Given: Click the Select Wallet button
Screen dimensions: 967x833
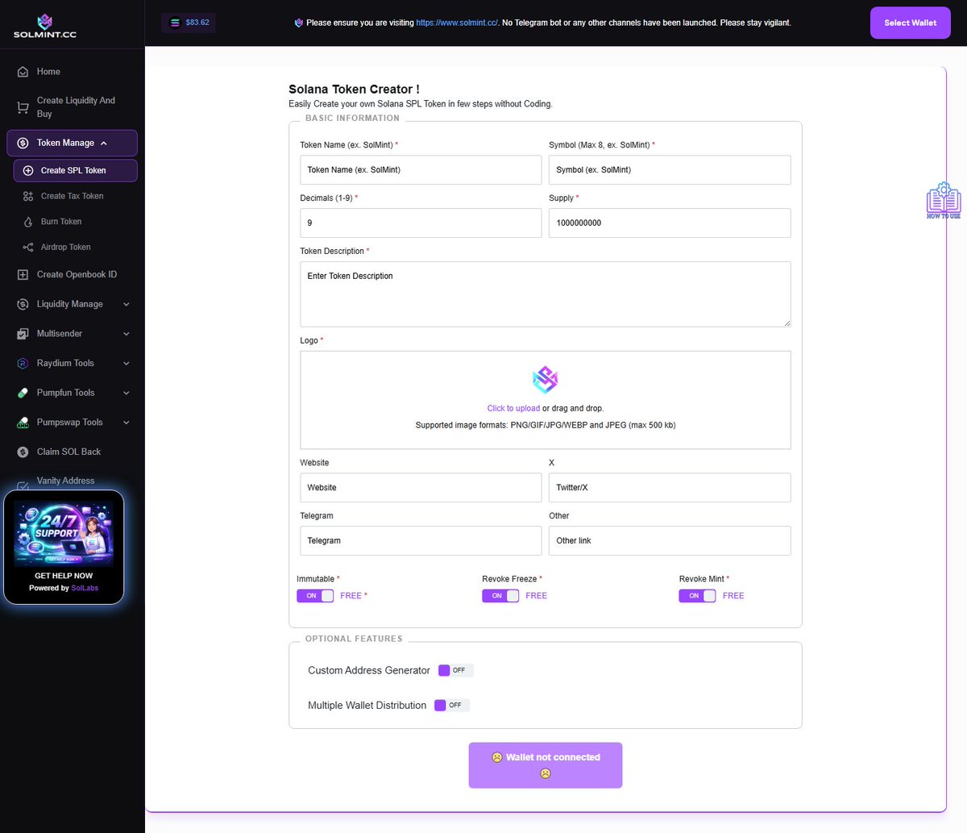Looking at the screenshot, I should click(x=911, y=23).
